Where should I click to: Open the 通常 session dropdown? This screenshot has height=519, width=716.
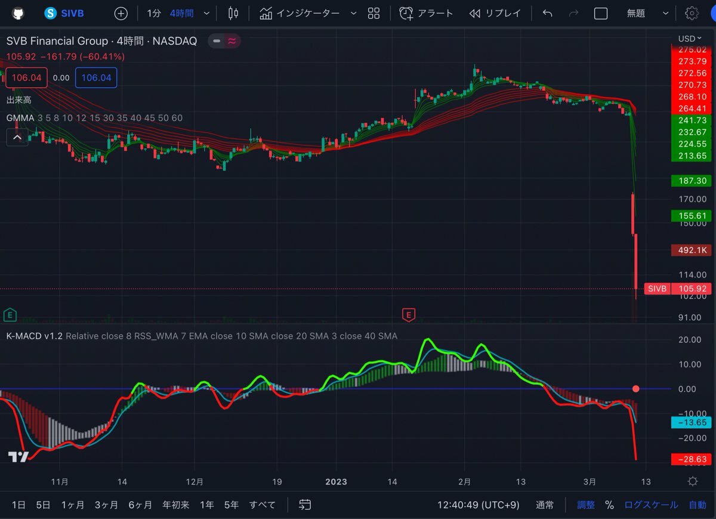(545, 505)
